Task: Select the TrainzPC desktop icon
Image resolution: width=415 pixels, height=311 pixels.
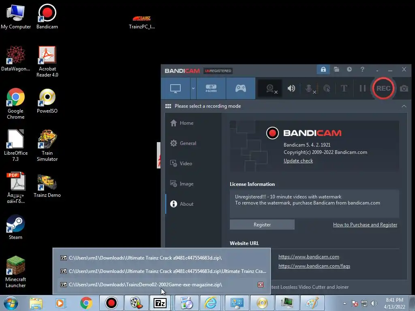Action: (141, 22)
